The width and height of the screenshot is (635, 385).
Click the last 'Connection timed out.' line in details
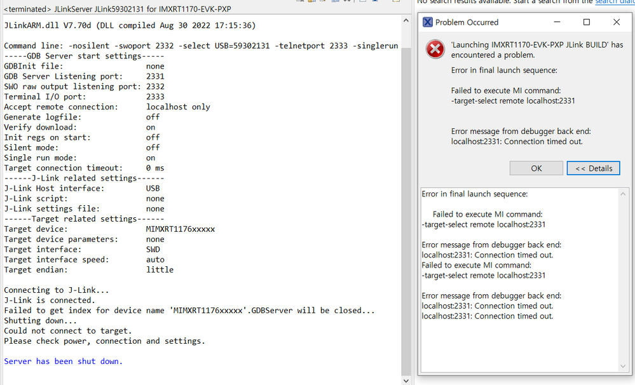[x=487, y=316]
